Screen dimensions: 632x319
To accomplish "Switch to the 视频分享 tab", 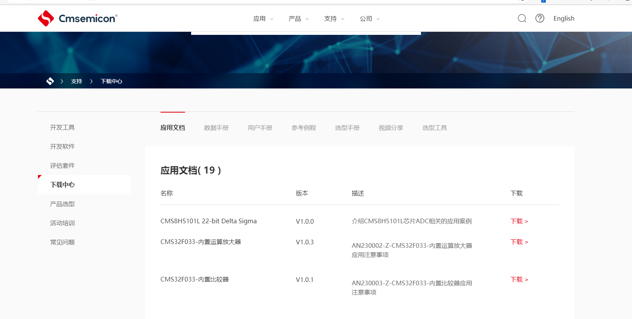I will tap(391, 128).
